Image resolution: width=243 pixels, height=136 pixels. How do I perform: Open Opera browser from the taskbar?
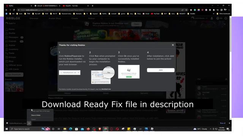(117, 129)
